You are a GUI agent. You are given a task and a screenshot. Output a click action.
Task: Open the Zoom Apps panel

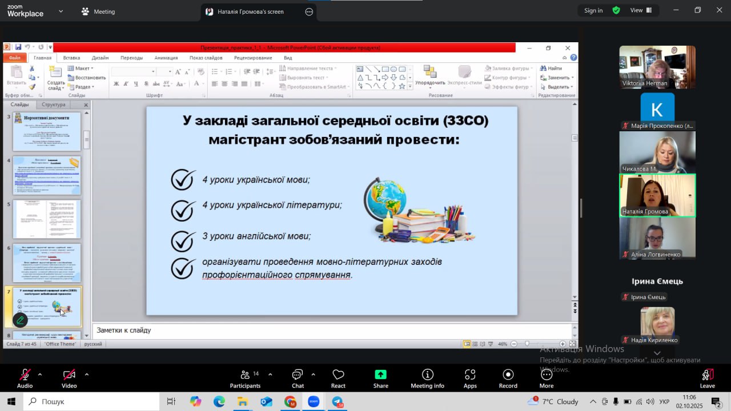[x=470, y=378]
